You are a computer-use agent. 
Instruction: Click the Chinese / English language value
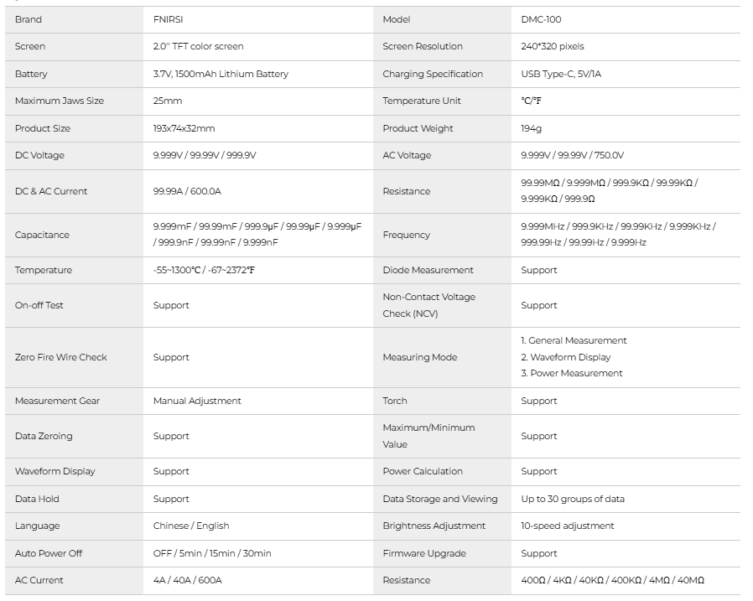click(191, 526)
